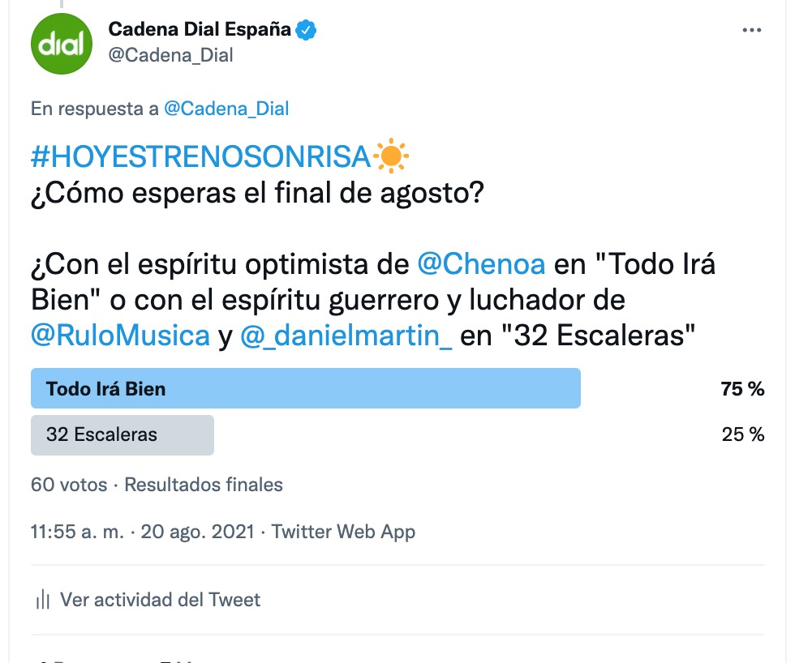Select the "Todo Irá Bien" poll result bar

click(305, 388)
